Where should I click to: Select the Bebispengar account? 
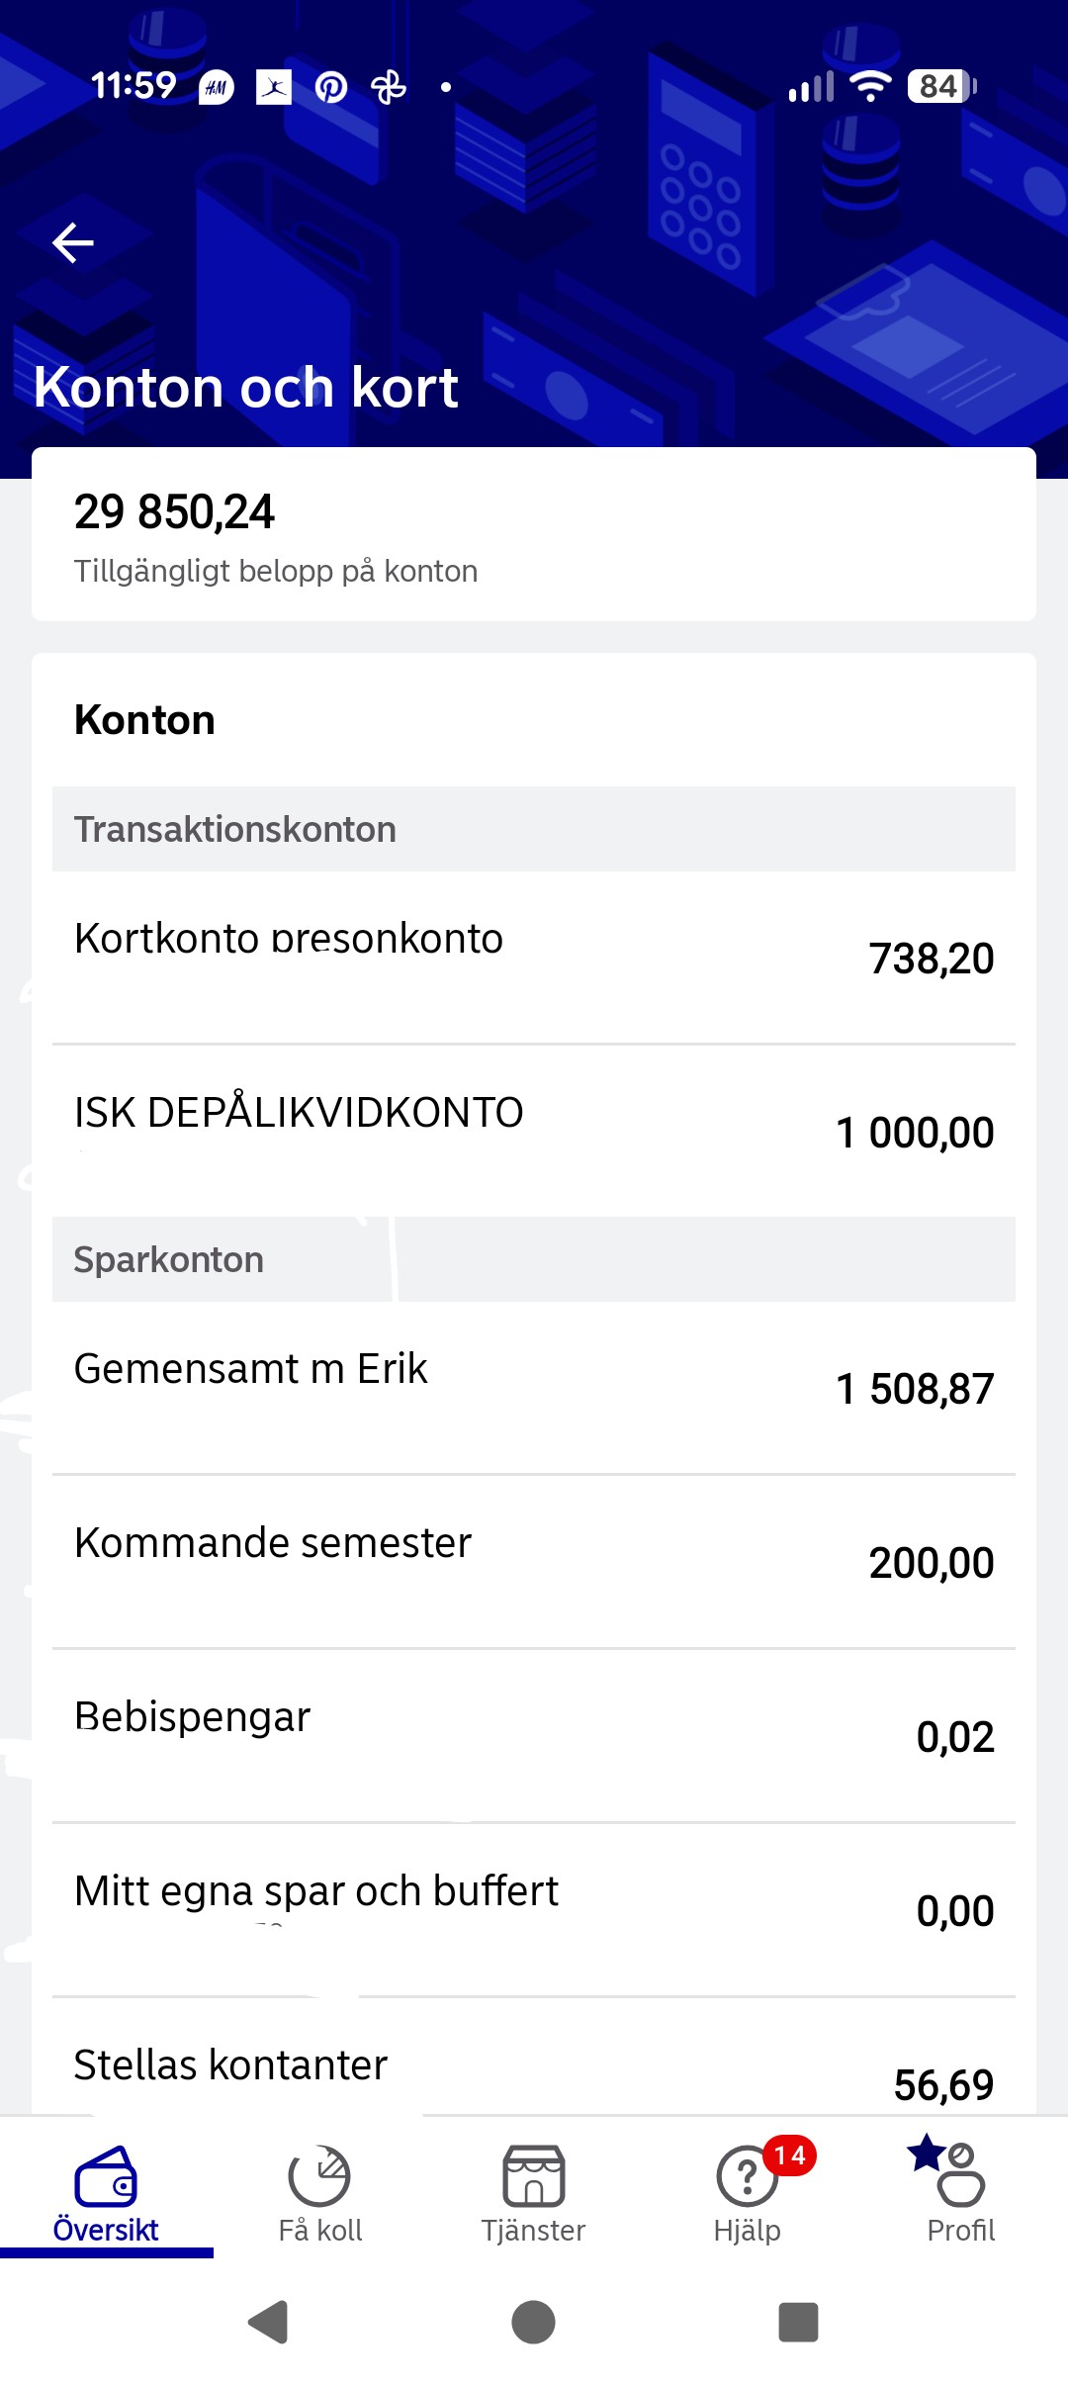[534, 1735]
